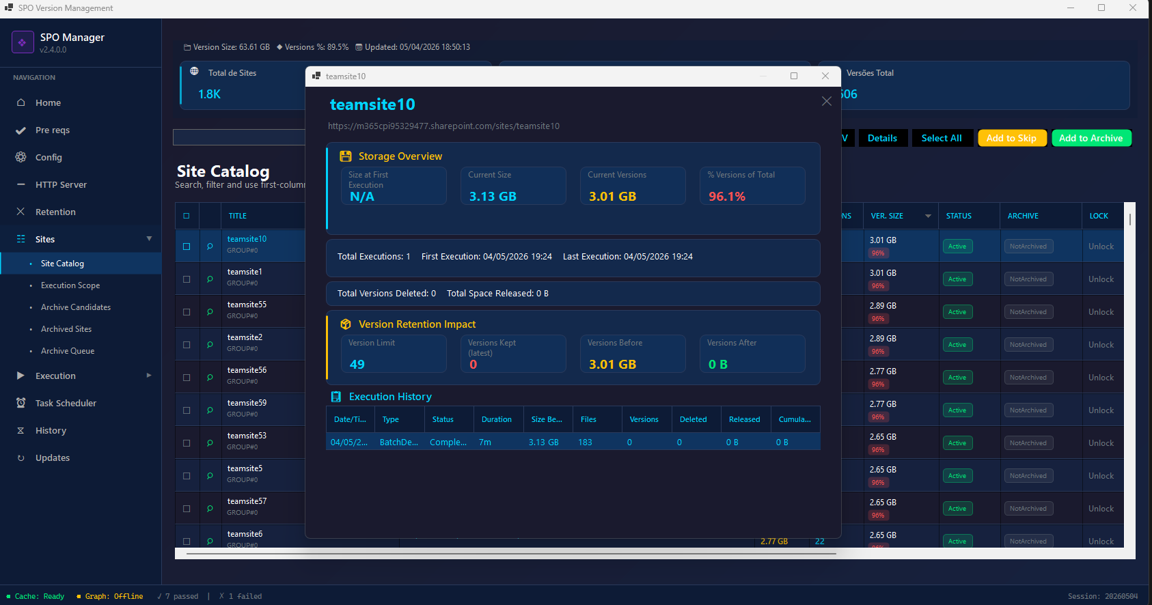1152x605 pixels.
Task: Click Unlock in the teamsite10 row
Action: 1101,247
